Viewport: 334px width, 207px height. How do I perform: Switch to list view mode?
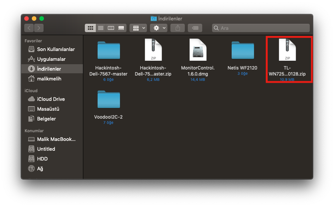[101, 28]
